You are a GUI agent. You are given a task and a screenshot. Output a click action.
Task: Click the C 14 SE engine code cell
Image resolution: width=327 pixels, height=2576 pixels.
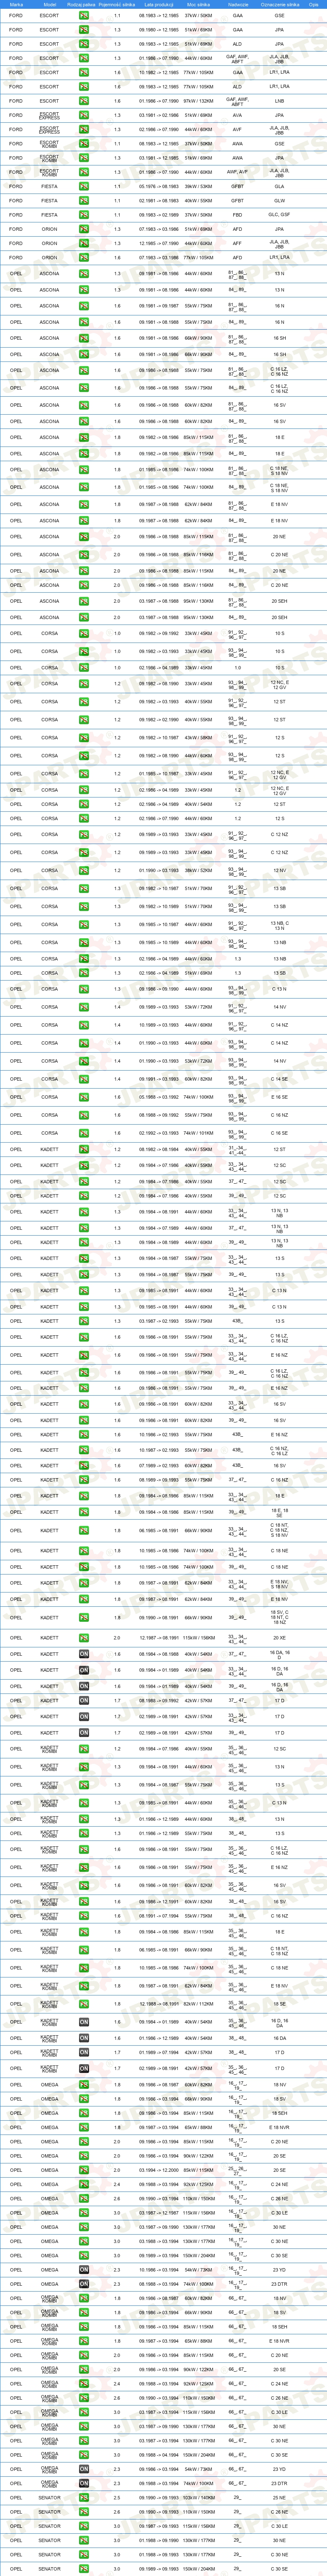click(279, 1079)
